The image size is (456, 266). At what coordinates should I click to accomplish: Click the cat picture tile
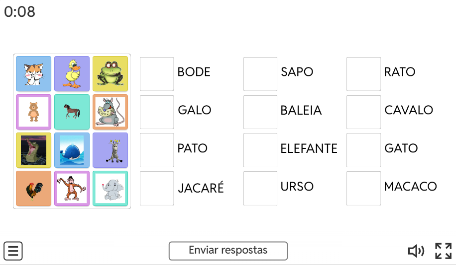[x=33, y=74]
